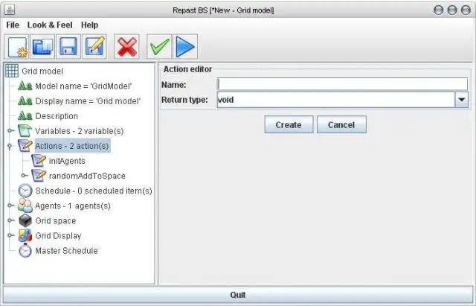This screenshot has width=476, height=306.
Task: Select 'Grid model' root tree row
Action: tap(42, 71)
